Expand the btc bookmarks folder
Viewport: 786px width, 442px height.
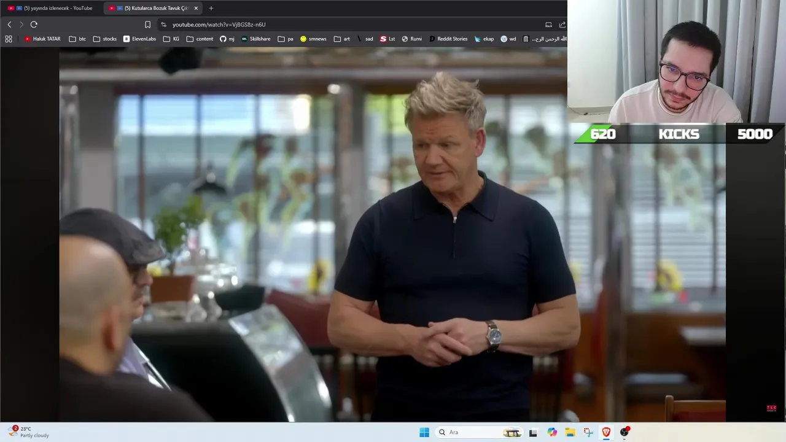(77, 39)
